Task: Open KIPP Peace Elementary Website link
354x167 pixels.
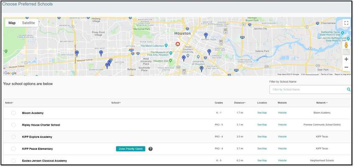Action: [282, 149]
